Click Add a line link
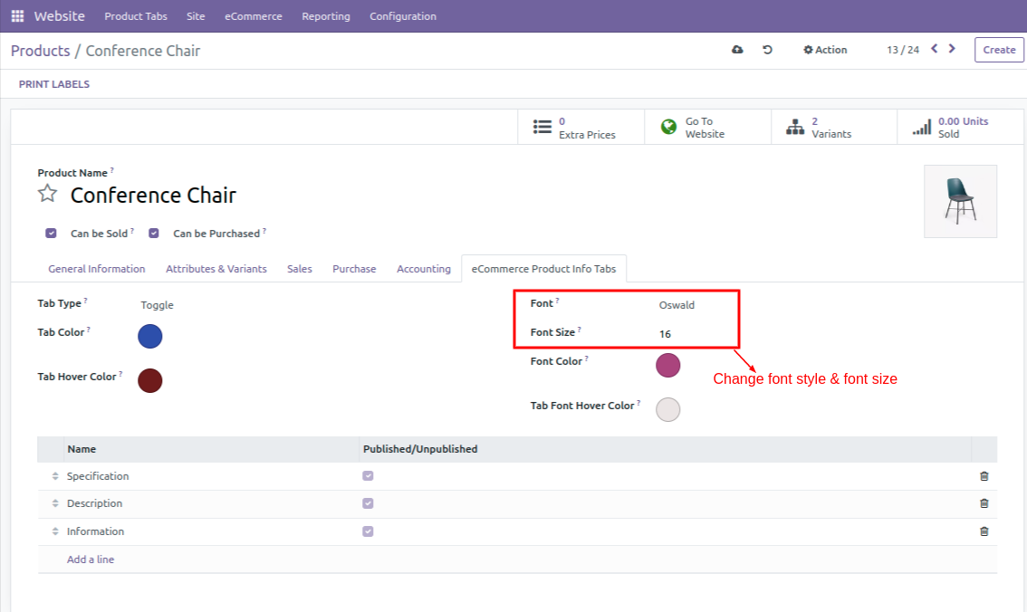Viewport: 1027px width, 612px height. pos(91,559)
